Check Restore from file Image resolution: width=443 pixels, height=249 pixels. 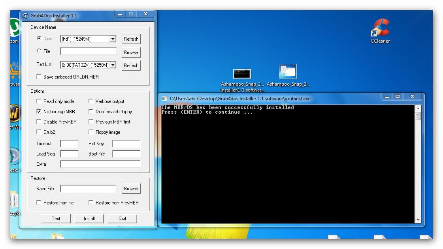click(x=39, y=202)
